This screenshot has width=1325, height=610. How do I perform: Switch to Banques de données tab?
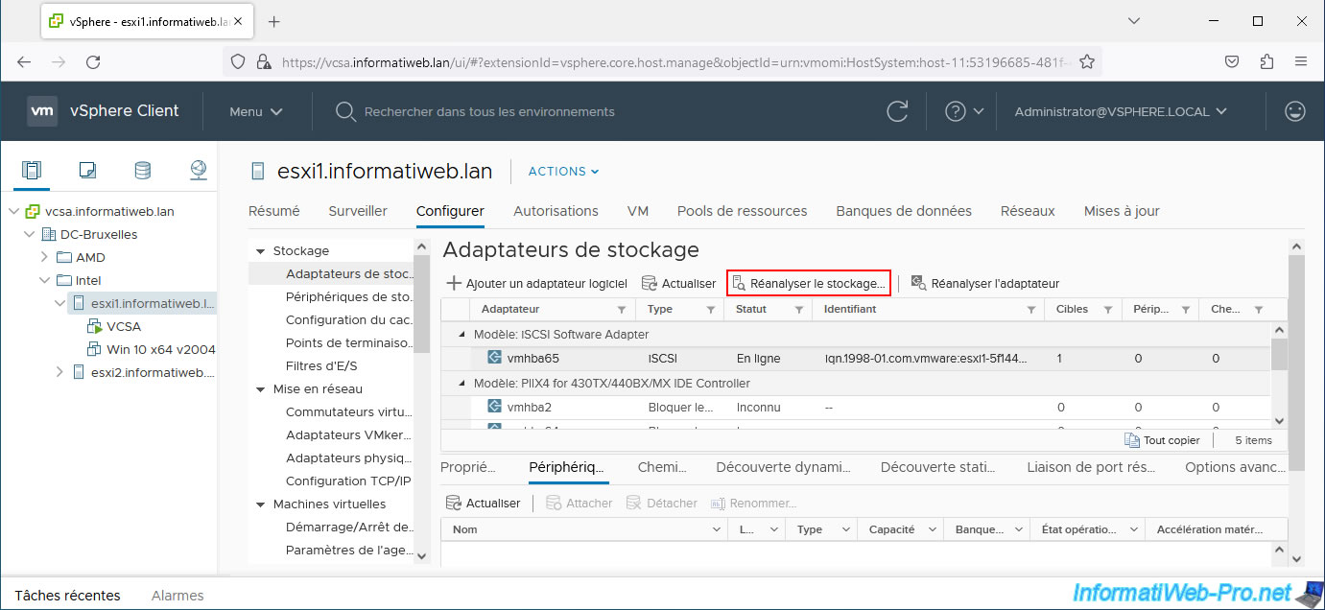(x=904, y=211)
